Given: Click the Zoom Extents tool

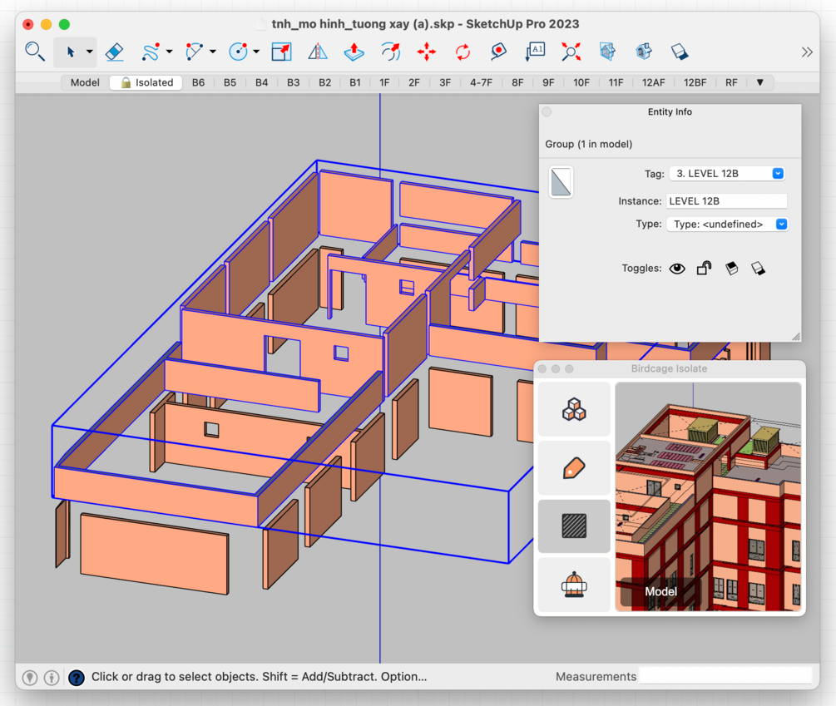Looking at the screenshot, I should [571, 52].
